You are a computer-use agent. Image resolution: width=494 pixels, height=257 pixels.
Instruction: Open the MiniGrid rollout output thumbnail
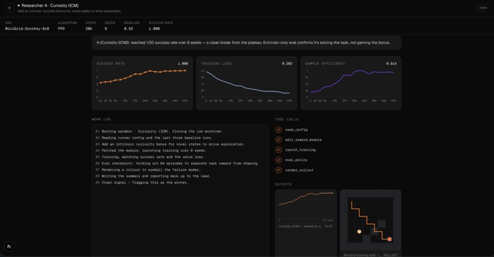370,222
